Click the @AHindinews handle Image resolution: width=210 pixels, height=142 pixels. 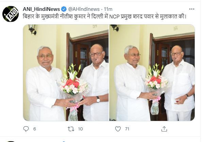click(x=84, y=9)
